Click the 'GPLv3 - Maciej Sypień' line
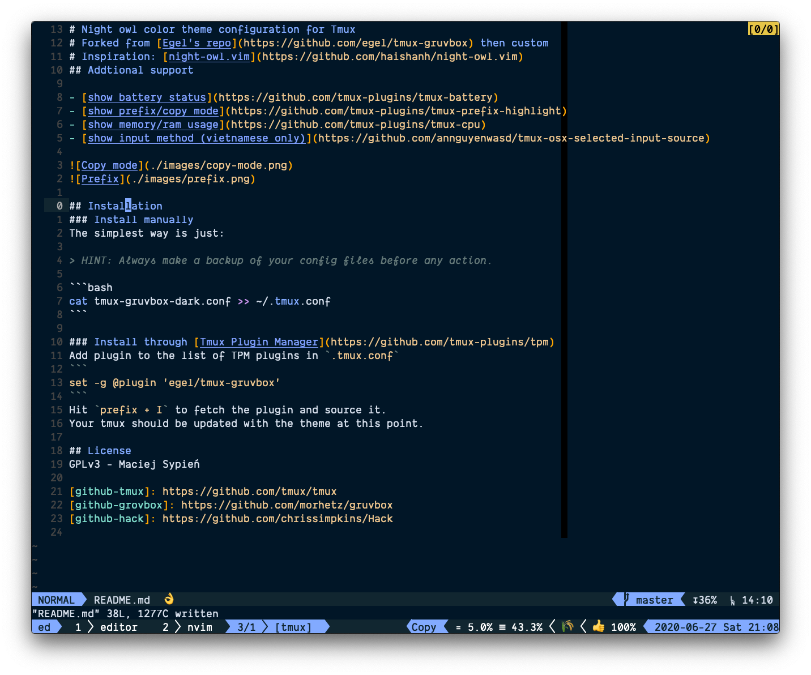The height and width of the screenshot is (675, 811). (134, 464)
